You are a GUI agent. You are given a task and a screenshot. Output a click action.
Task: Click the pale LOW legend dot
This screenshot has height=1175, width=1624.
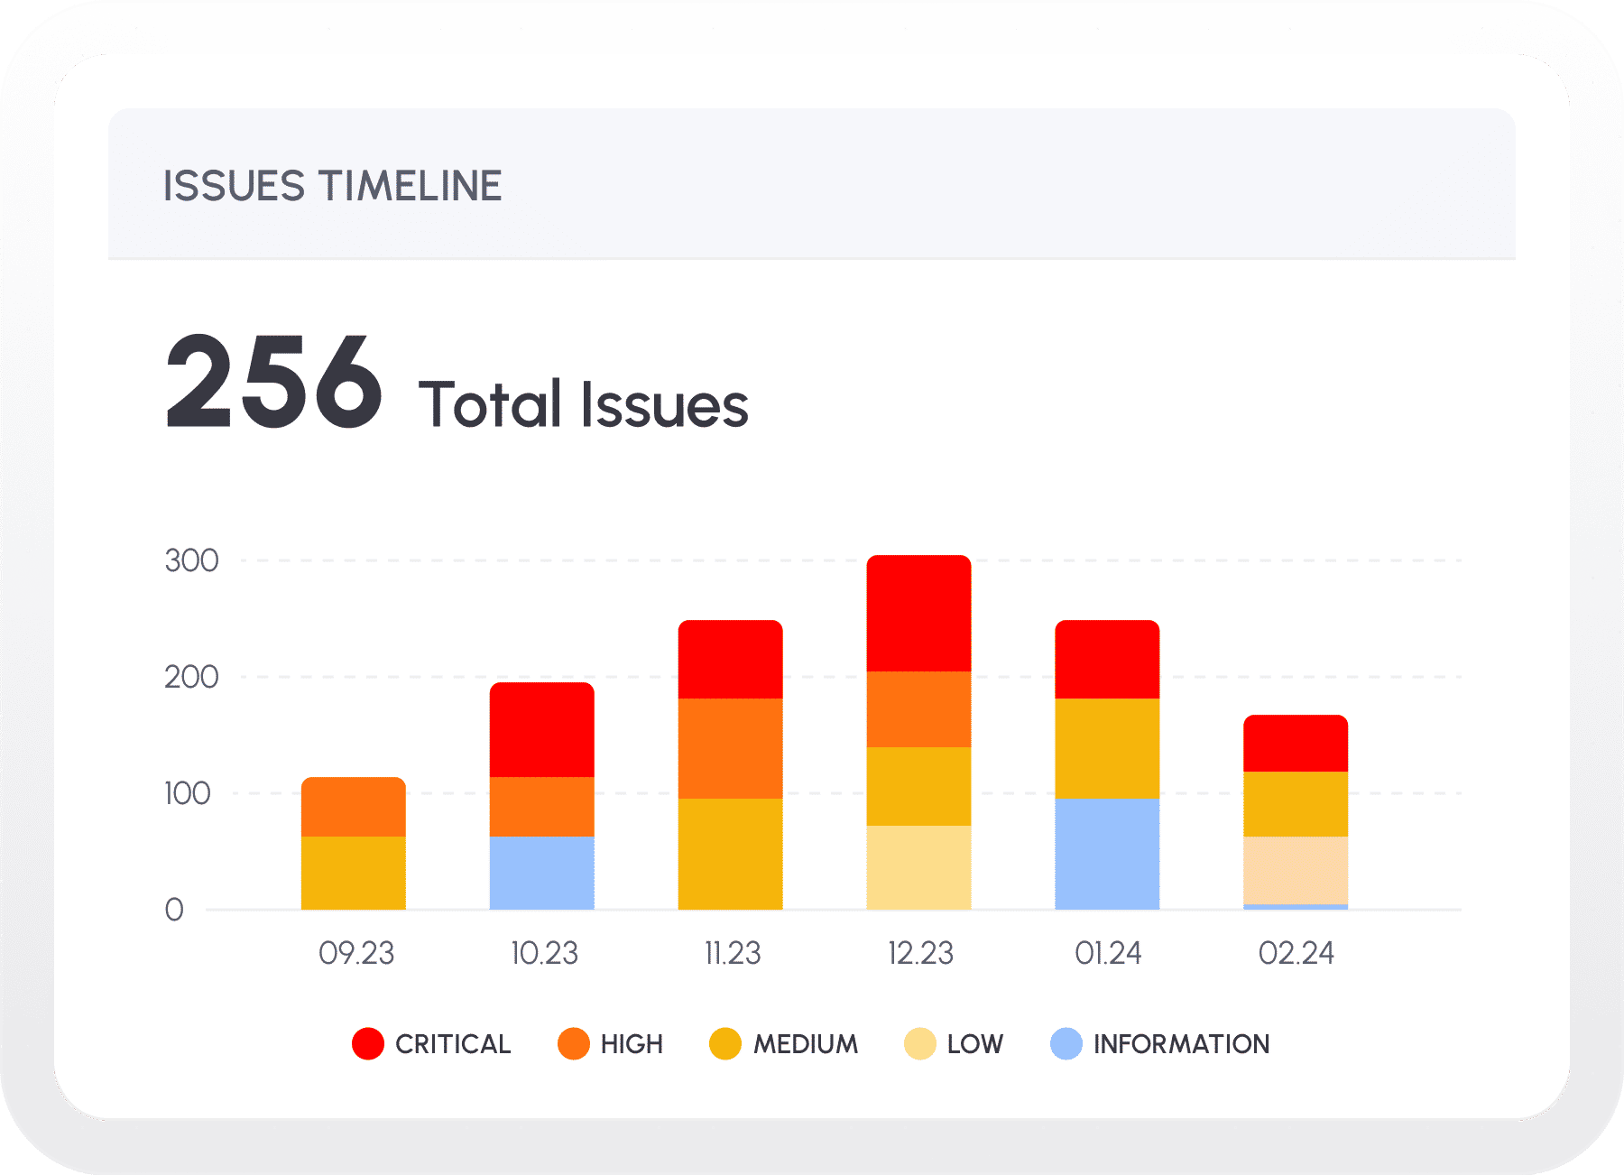click(x=919, y=1043)
